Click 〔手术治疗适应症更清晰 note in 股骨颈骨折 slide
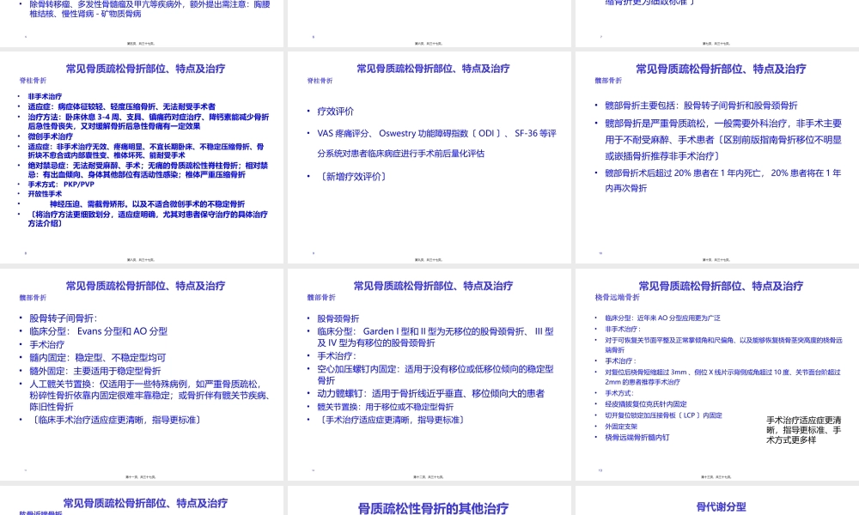The height and width of the screenshot is (515, 859). click(393, 420)
